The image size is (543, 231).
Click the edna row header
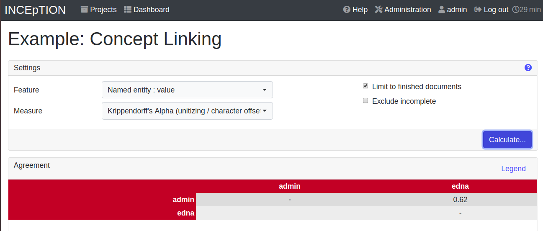186,213
